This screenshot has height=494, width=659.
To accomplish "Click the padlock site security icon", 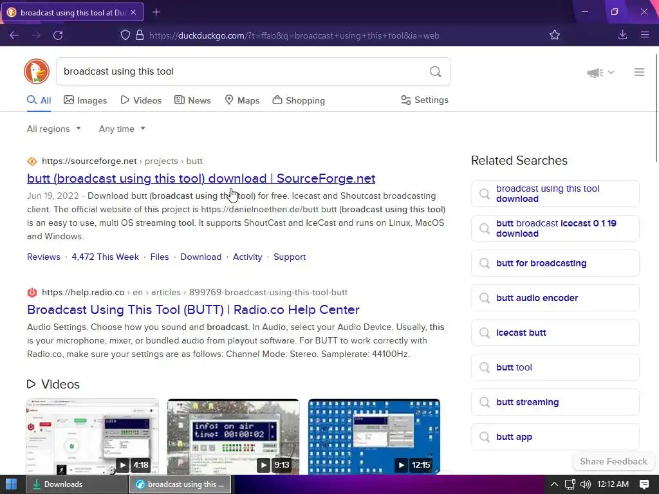I will pyautogui.click(x=140, y=35).
